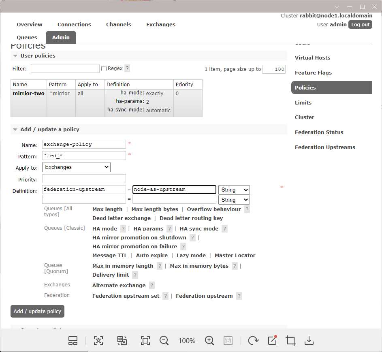Click the Priority input field
Viewport: 382px width, 352px height.
coord(84,179)
